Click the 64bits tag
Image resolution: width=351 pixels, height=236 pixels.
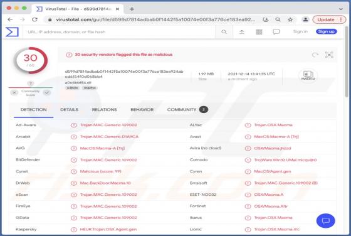pos(72,88)
